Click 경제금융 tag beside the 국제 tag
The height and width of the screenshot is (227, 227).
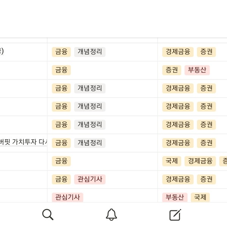(x=200, y=161)
